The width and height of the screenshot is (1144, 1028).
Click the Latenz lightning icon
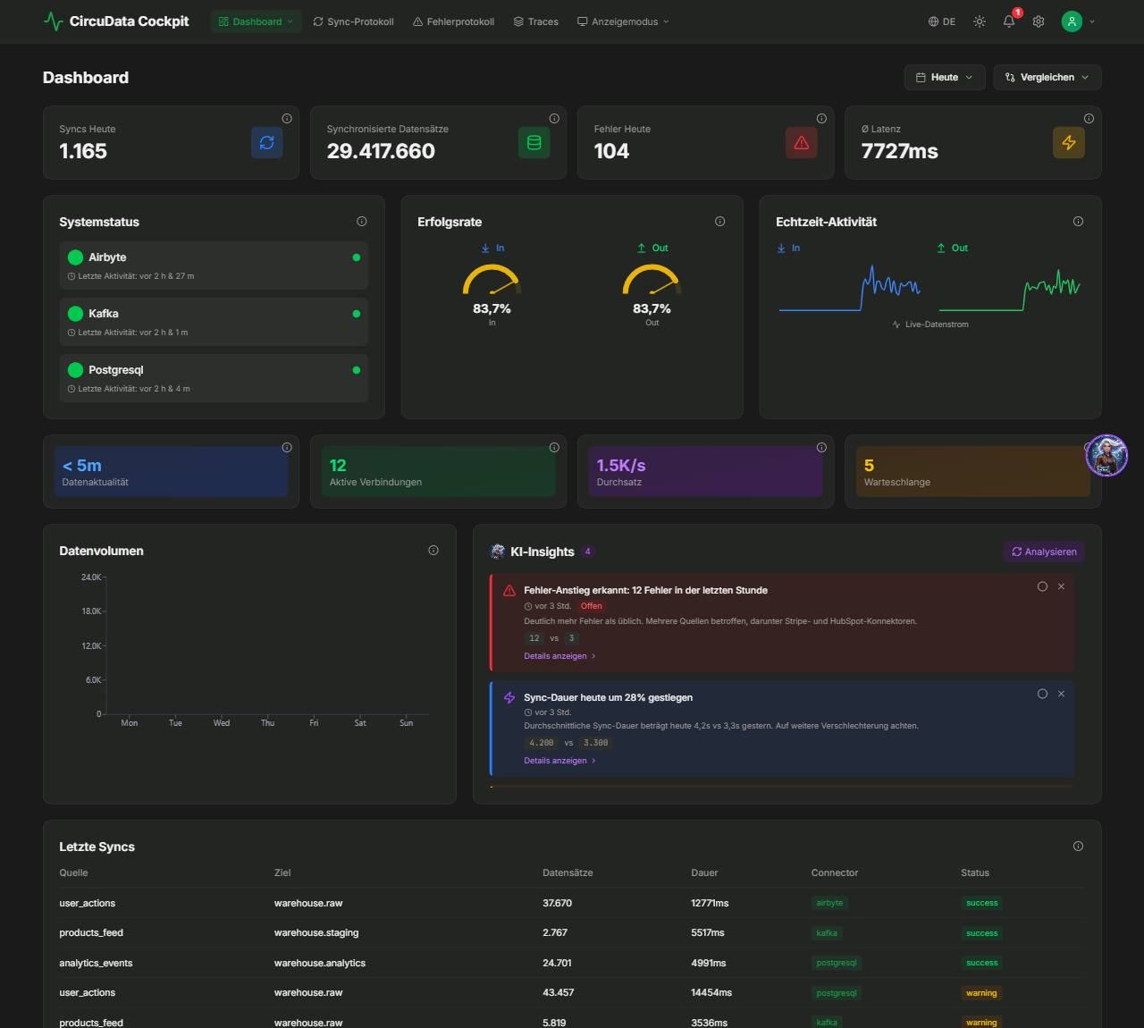click(x=1069, y=142)
